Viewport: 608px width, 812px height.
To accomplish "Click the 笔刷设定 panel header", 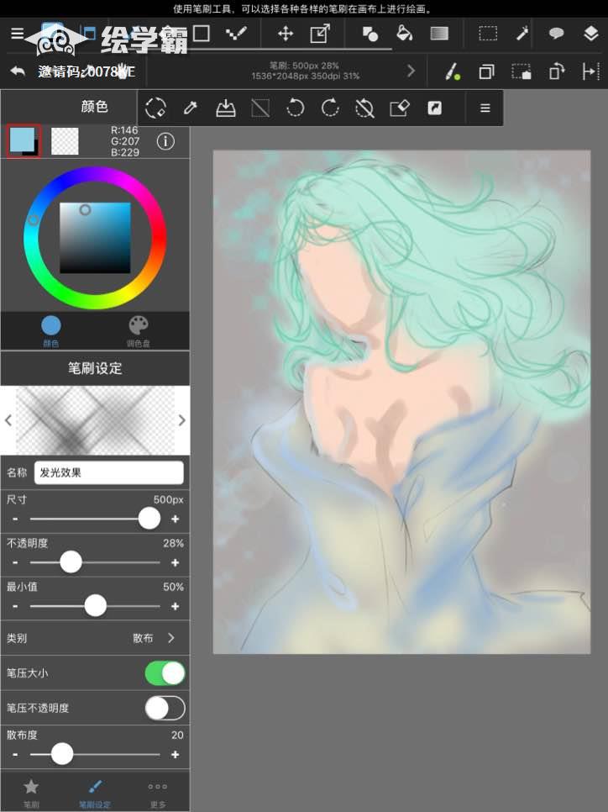I will (x=95, y=368).
